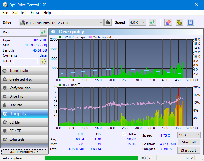Click the green LDC legend swatch
The width and height of the screenshot is (204, 161).
(x=60, y=37)
